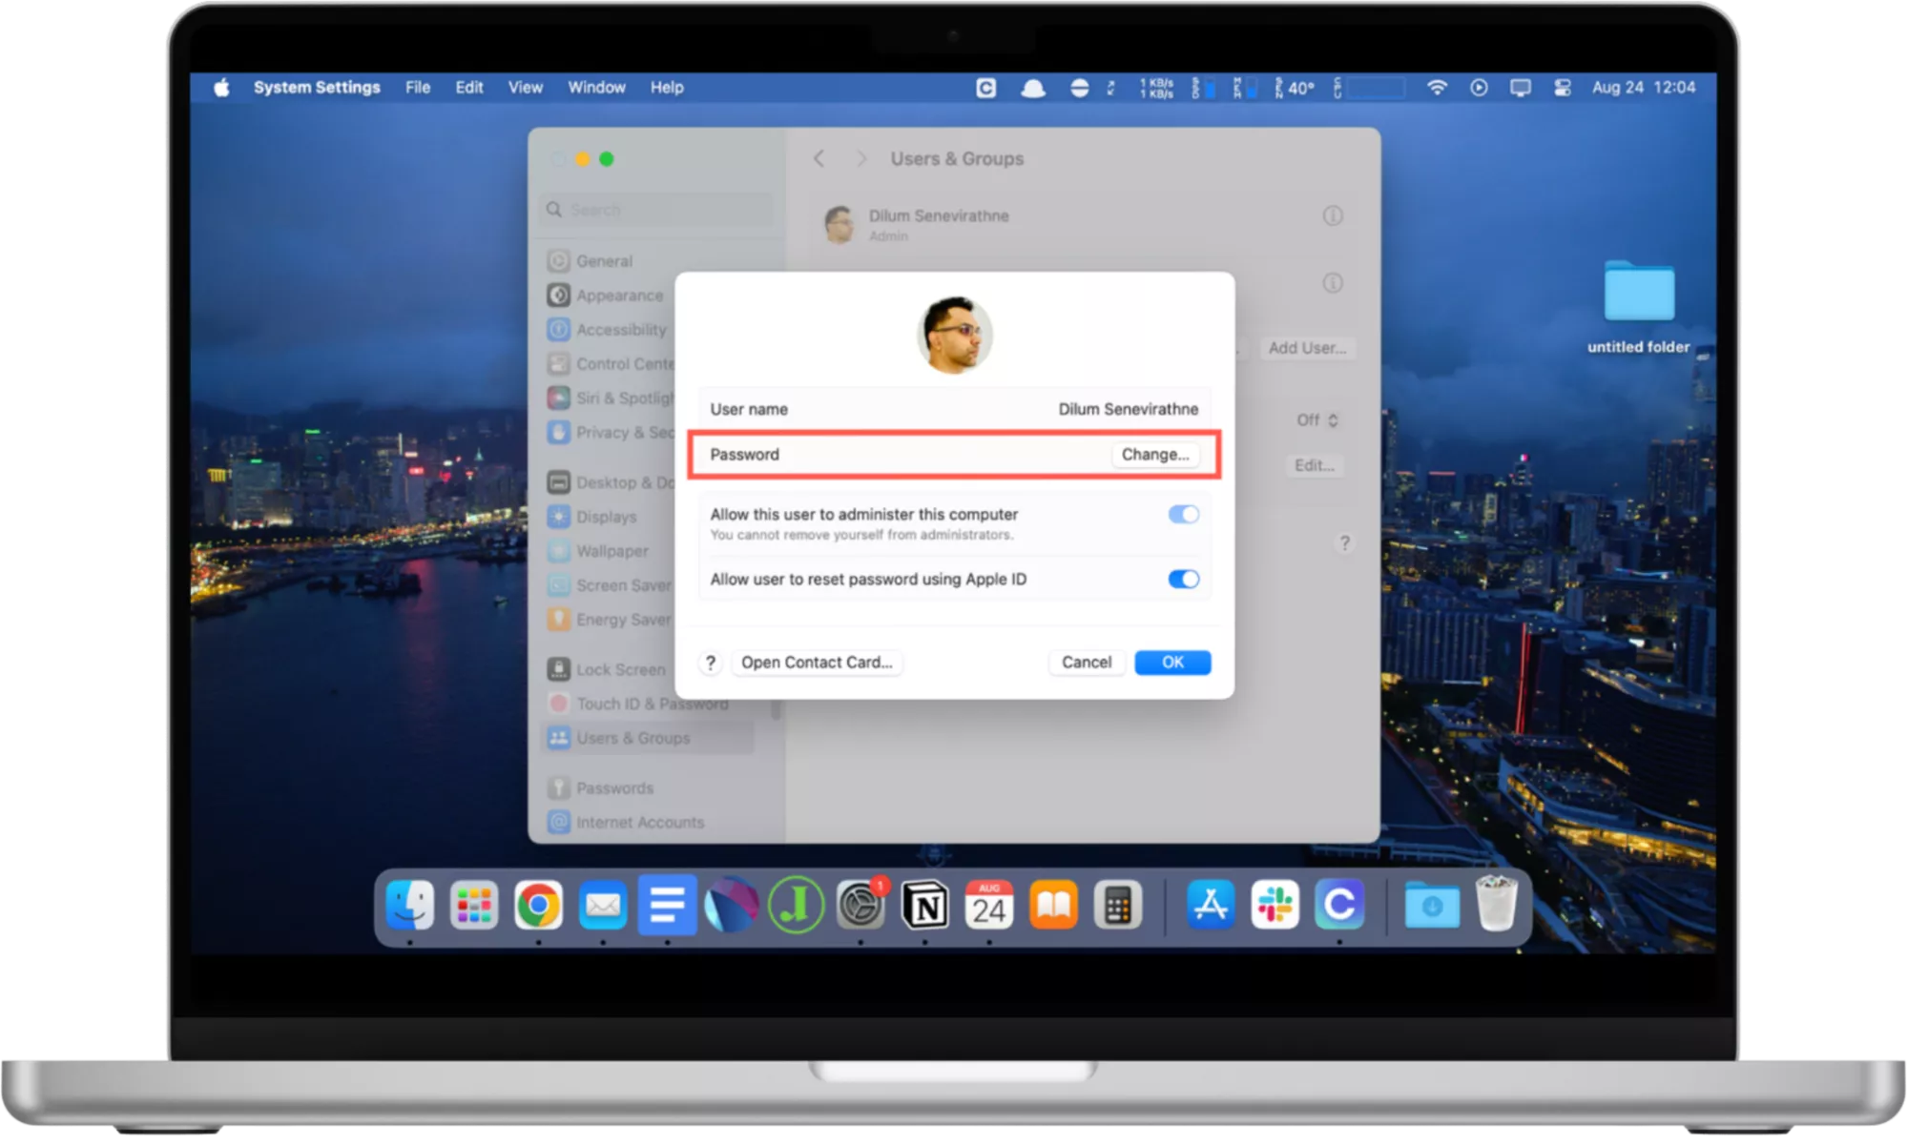Click the OK button
Viewport: 1907px width, 1144px height.
tap(1172, 663)
